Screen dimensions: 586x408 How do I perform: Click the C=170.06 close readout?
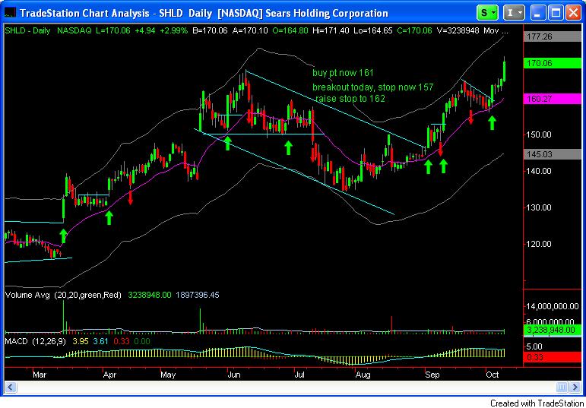[x=414, y=30]
